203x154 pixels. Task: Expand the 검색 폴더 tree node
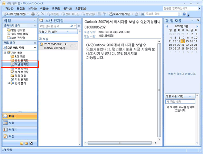click(x=9, y=83)
